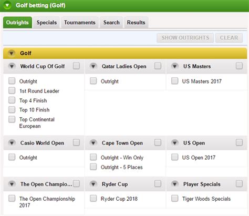Image resolution: width=249 pixels, height=216 pixels.
Task: Tick the Ryder Cup header checkbox
Action: coord(158,184)
